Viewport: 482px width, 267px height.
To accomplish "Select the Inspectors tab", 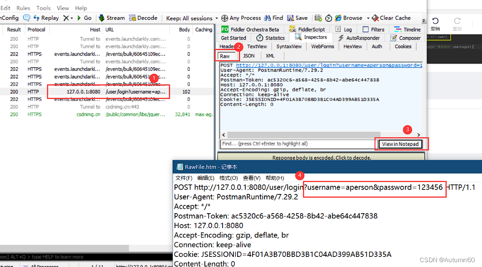I will [311, 37].
